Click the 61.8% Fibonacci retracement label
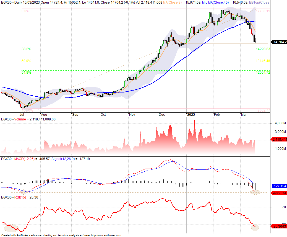This screenshot has width=287, height=237. pos(26,73)
